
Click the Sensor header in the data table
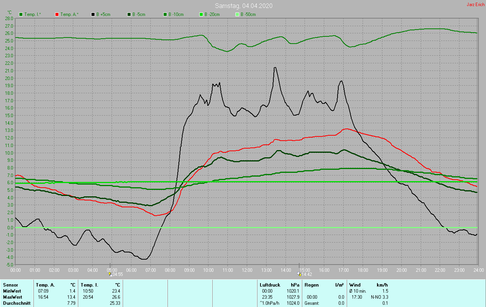click(x=11, y=285)
